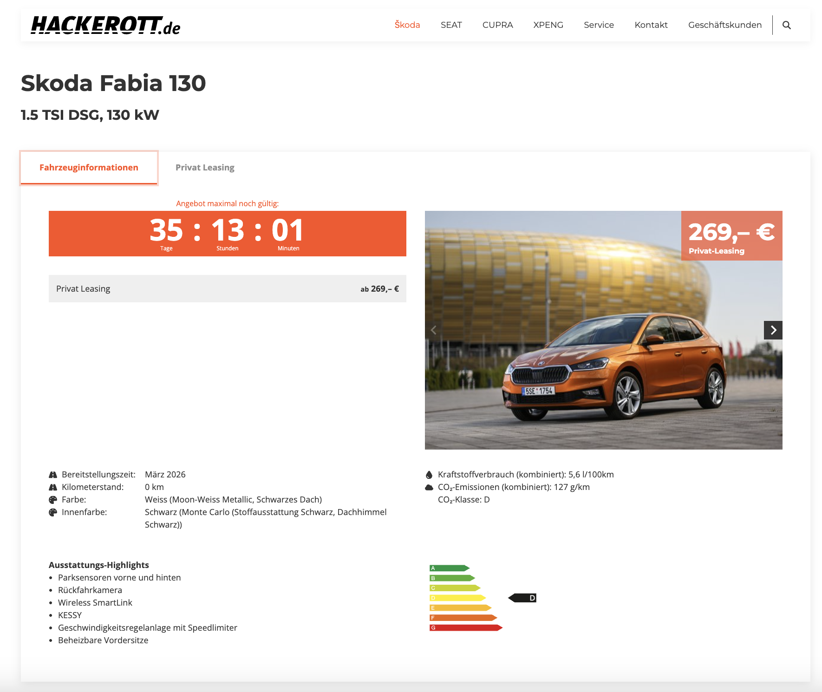Click the search magnifier icon in header

pos(786,25)
